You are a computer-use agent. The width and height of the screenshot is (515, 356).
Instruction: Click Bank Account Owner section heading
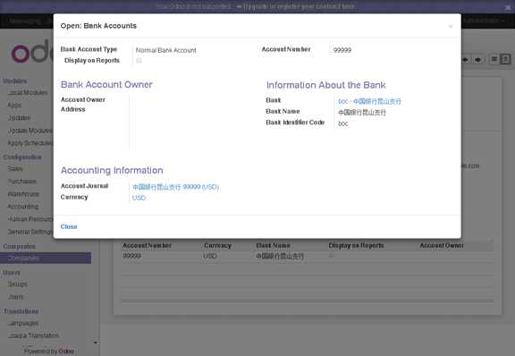click(x=106, y=84)
